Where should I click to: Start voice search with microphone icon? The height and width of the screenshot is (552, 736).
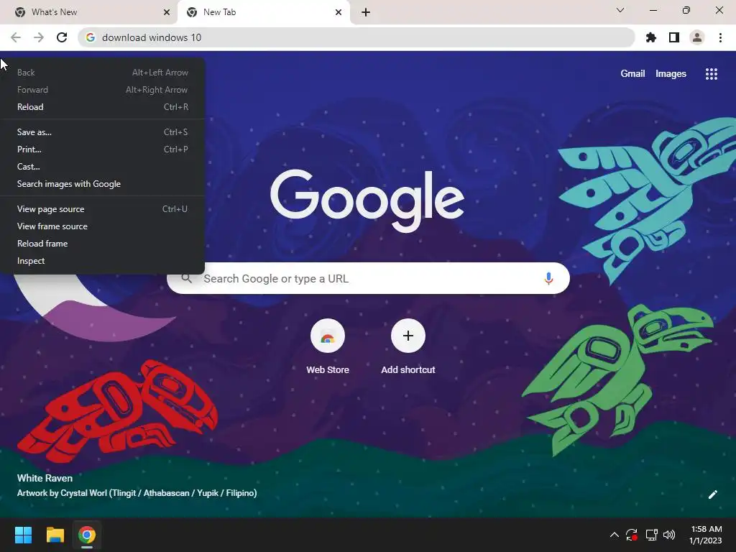(x=548, y=278)
